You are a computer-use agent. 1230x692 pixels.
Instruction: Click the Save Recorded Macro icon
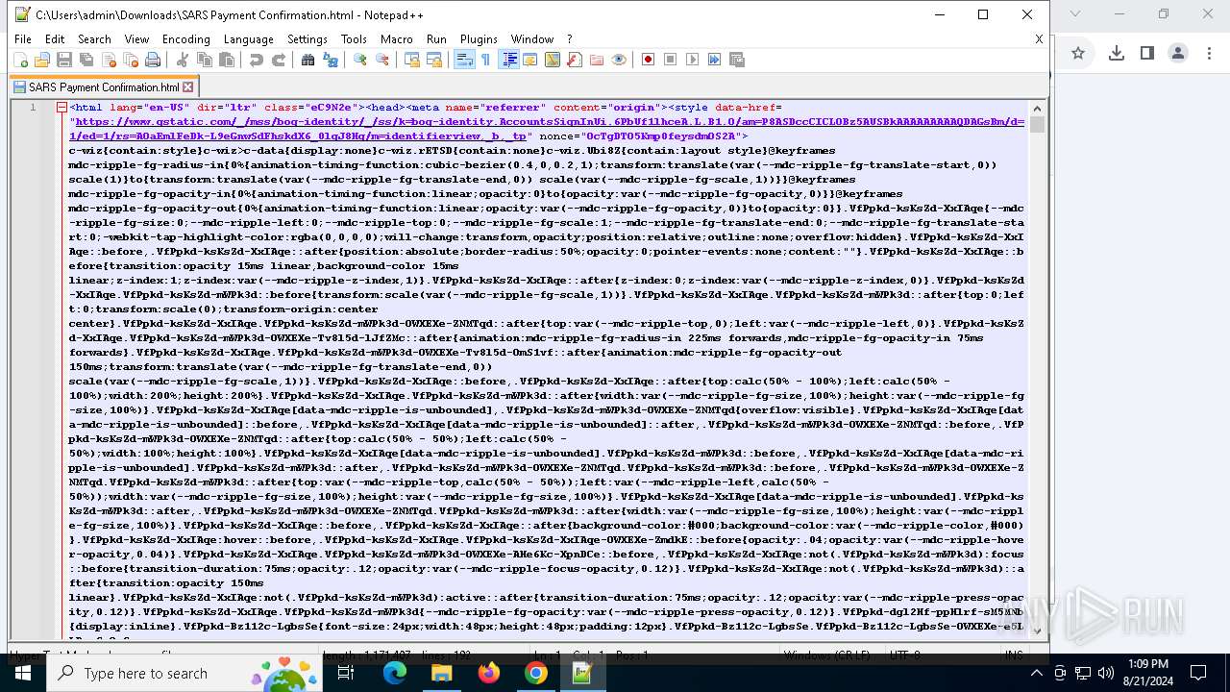pos(736,60)
